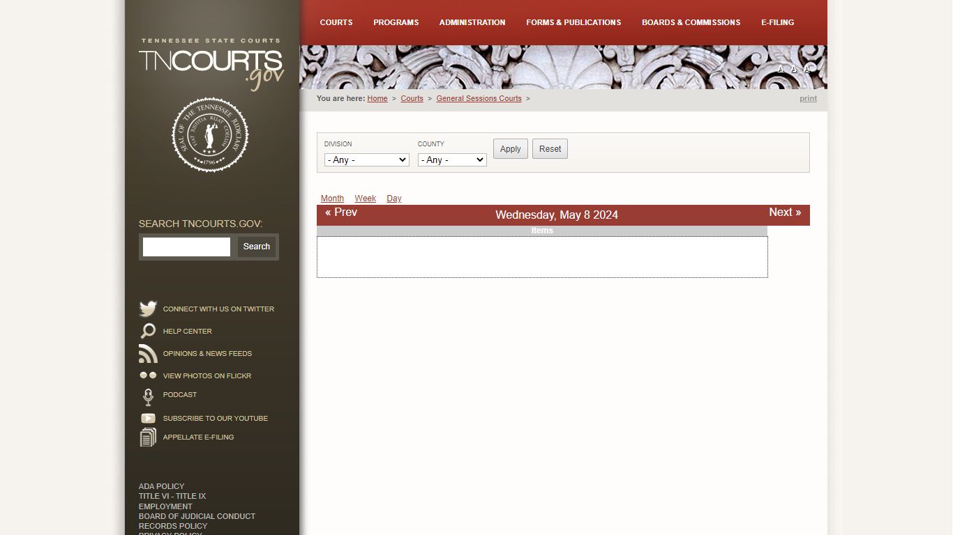Open the Title VI - Title IX link

pos(172,497)
